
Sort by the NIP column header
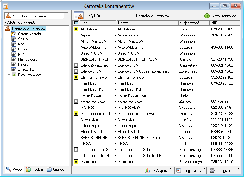tap(225, 23)
